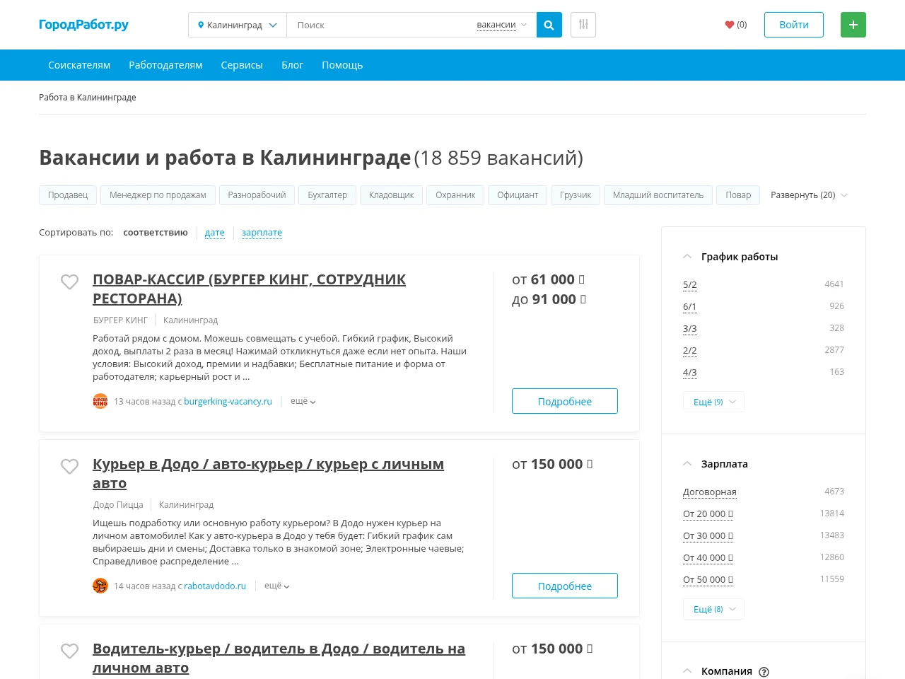Show more salaries with Ещё (8)
This screenshot has width=905, height=679.
coord(713,609)
